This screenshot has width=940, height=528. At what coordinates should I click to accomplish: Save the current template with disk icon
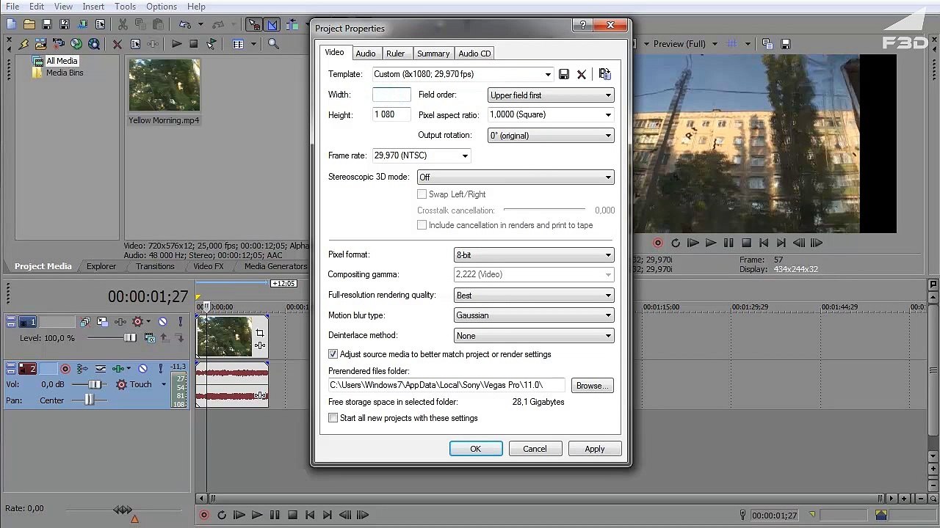[563, 74]
